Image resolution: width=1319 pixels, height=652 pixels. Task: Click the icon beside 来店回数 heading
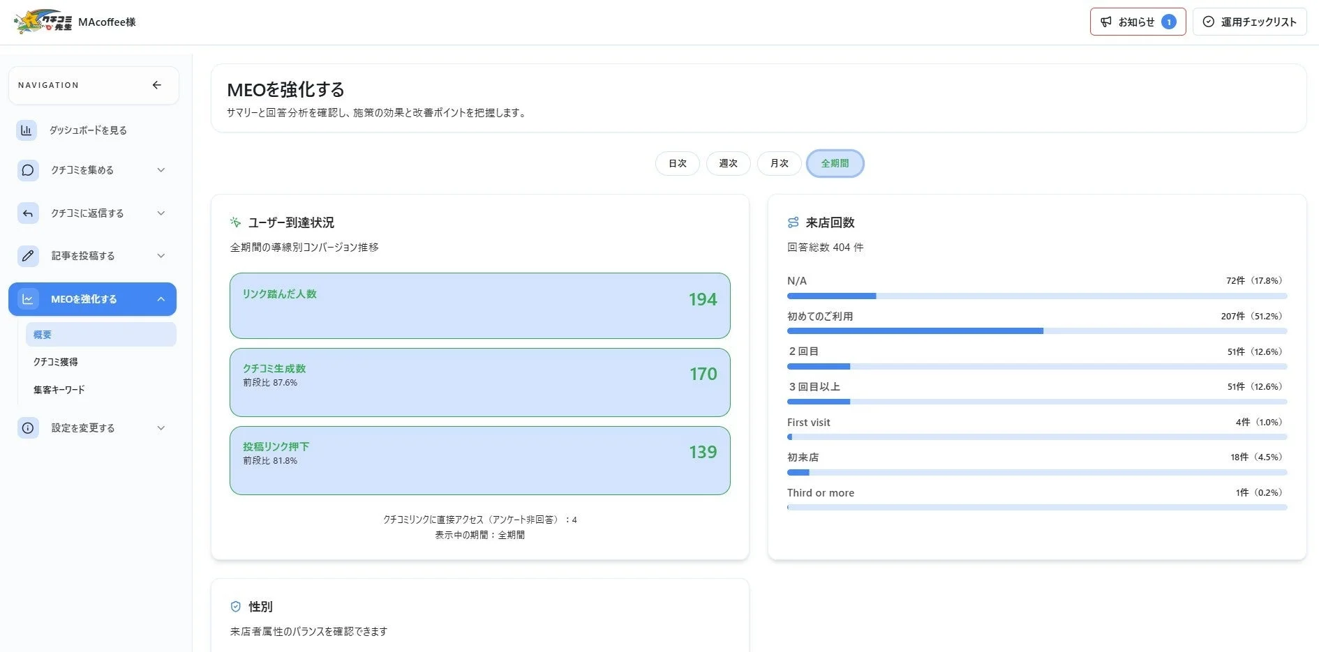(793, 222)
